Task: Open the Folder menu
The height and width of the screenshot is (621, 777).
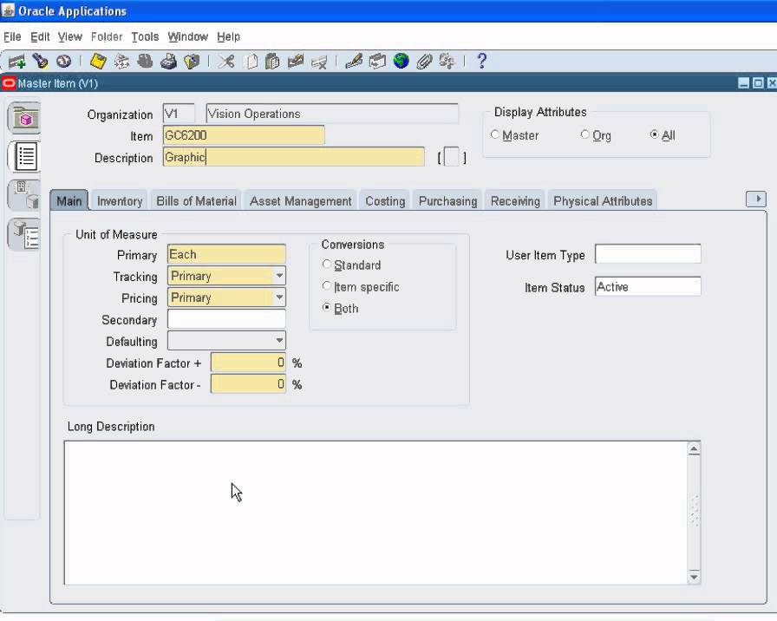Action: [107, 36]
